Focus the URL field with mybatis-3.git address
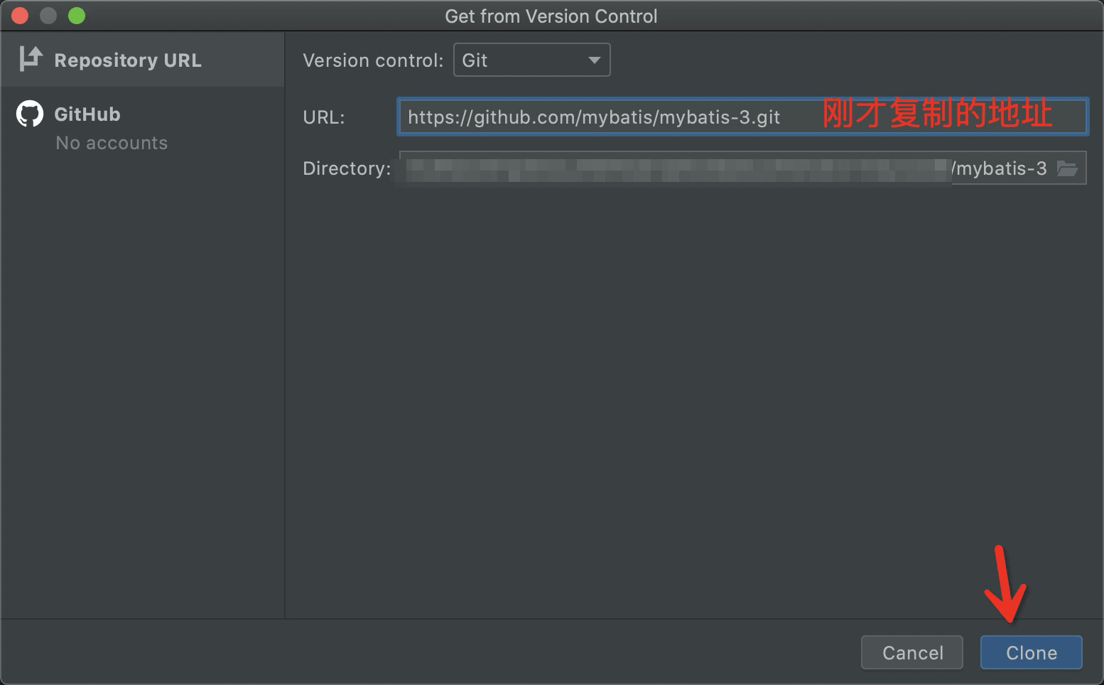 click(742, 117)
